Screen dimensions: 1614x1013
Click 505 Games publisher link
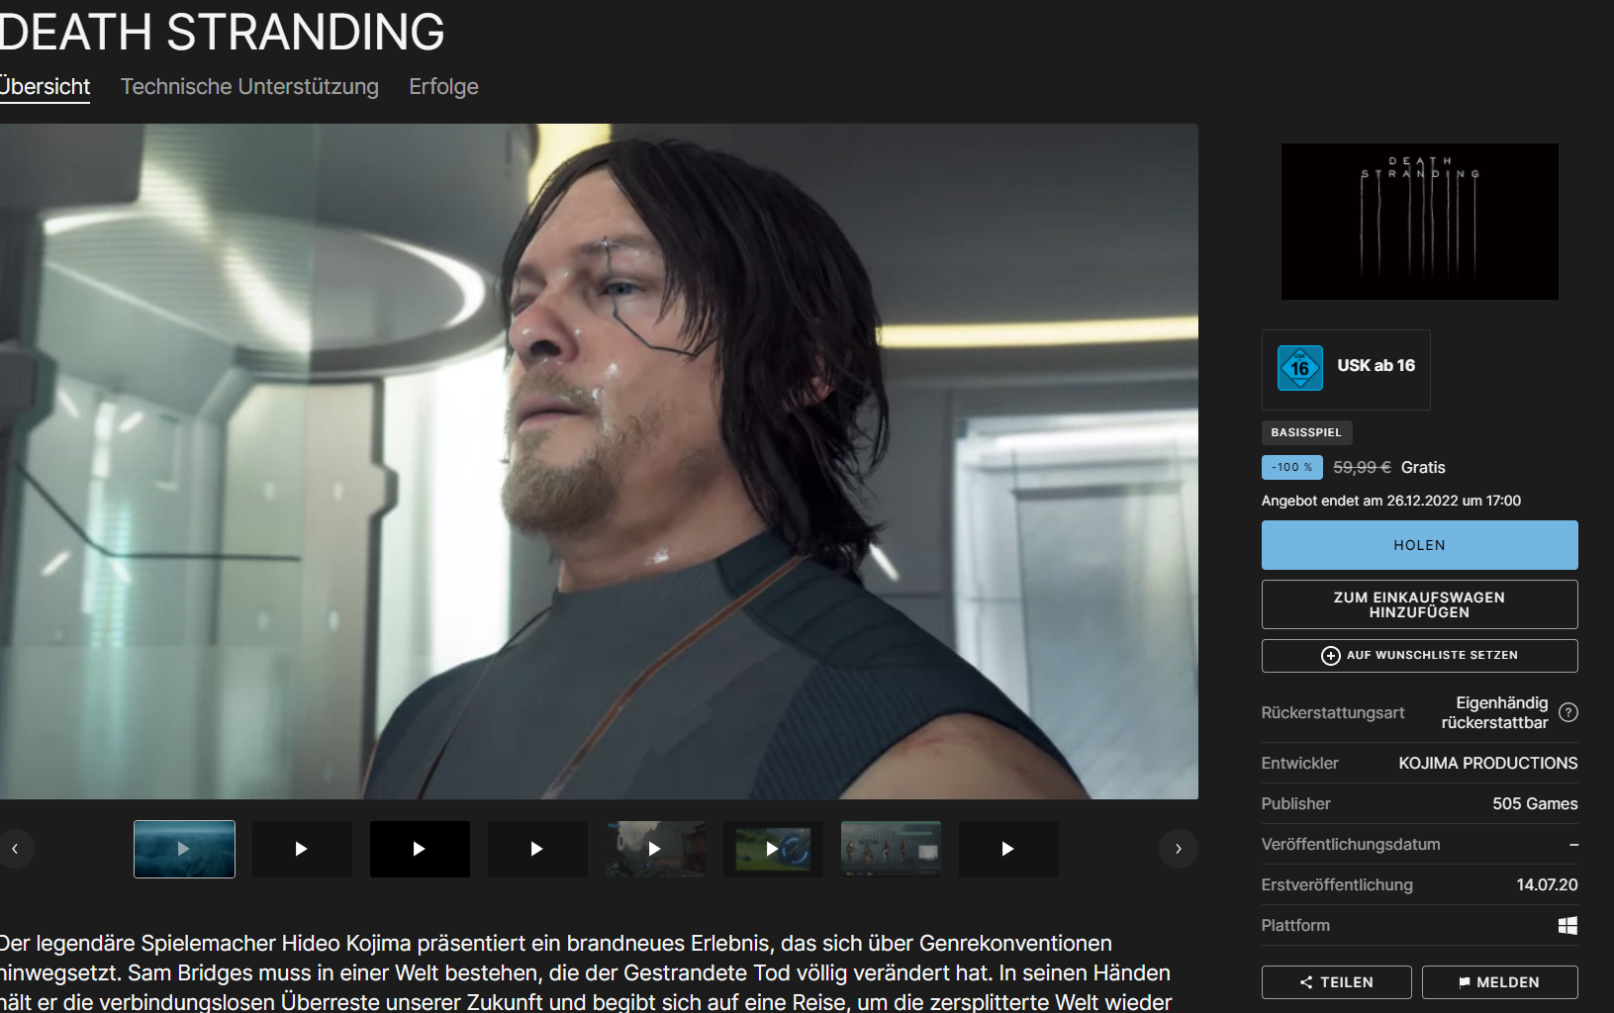point(1535,804)
